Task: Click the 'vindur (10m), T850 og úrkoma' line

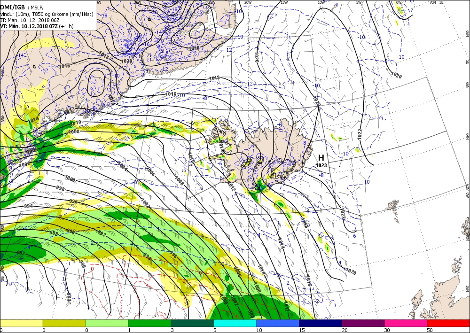Action: pyautogui.click(x=47, y=14)
